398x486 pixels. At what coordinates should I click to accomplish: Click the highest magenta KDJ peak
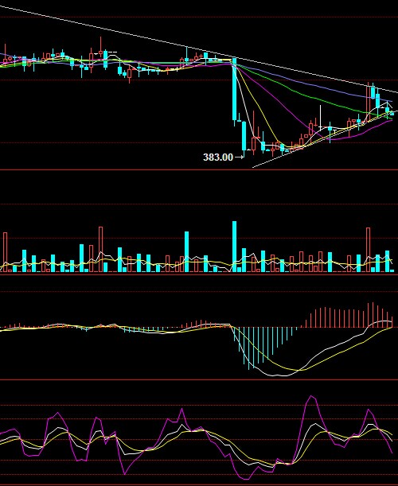311,396
